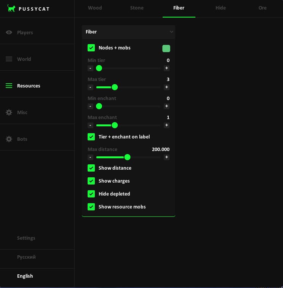Switch to the Wood tab
The width and height of the screenshot is (283, 288).
[x=95, y=8]
